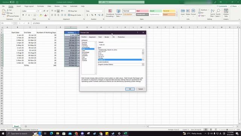Screen dimensions: 241x136
Task: Click the Wrap Text icon
Action: (x=69, y=11)
